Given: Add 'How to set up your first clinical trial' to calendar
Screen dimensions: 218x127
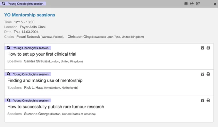Looking at the screenshot, I should pyautogui.click(x=202, y=48).
